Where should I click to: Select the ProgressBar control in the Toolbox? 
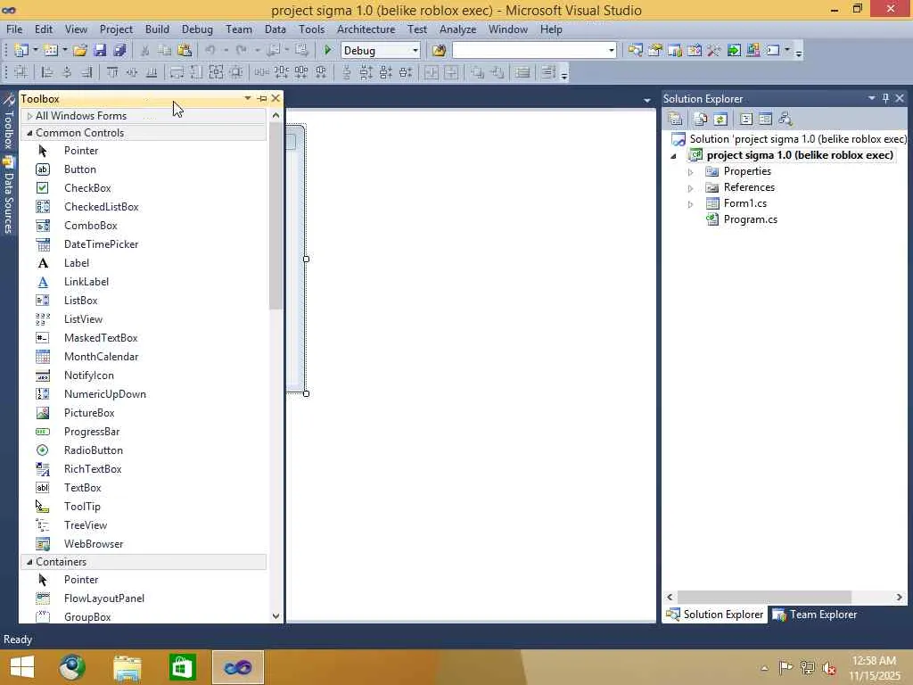92,432
